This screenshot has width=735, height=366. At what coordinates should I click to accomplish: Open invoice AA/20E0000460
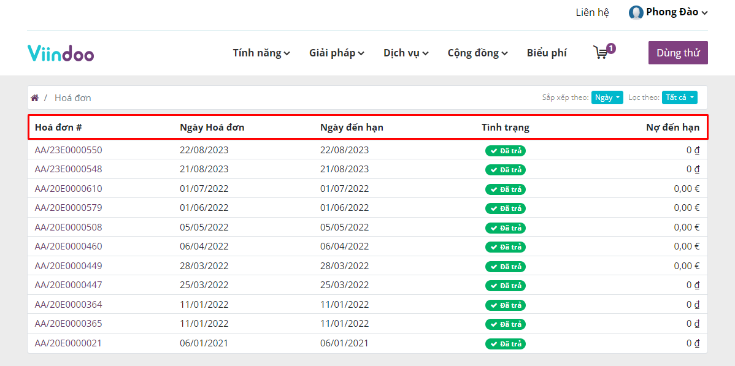tap(69, 246)
